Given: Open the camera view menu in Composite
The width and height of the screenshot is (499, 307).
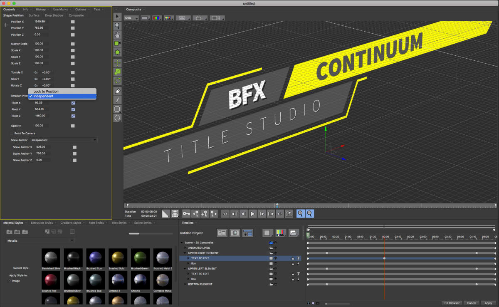Looking at the screenshot, I should 200,18.
